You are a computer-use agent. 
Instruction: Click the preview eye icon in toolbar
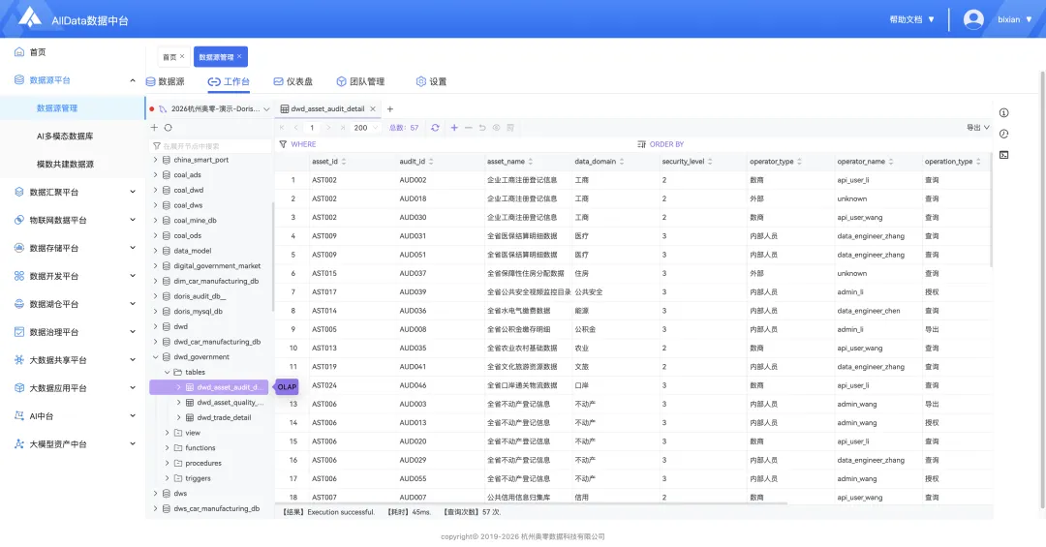(496, 128)
